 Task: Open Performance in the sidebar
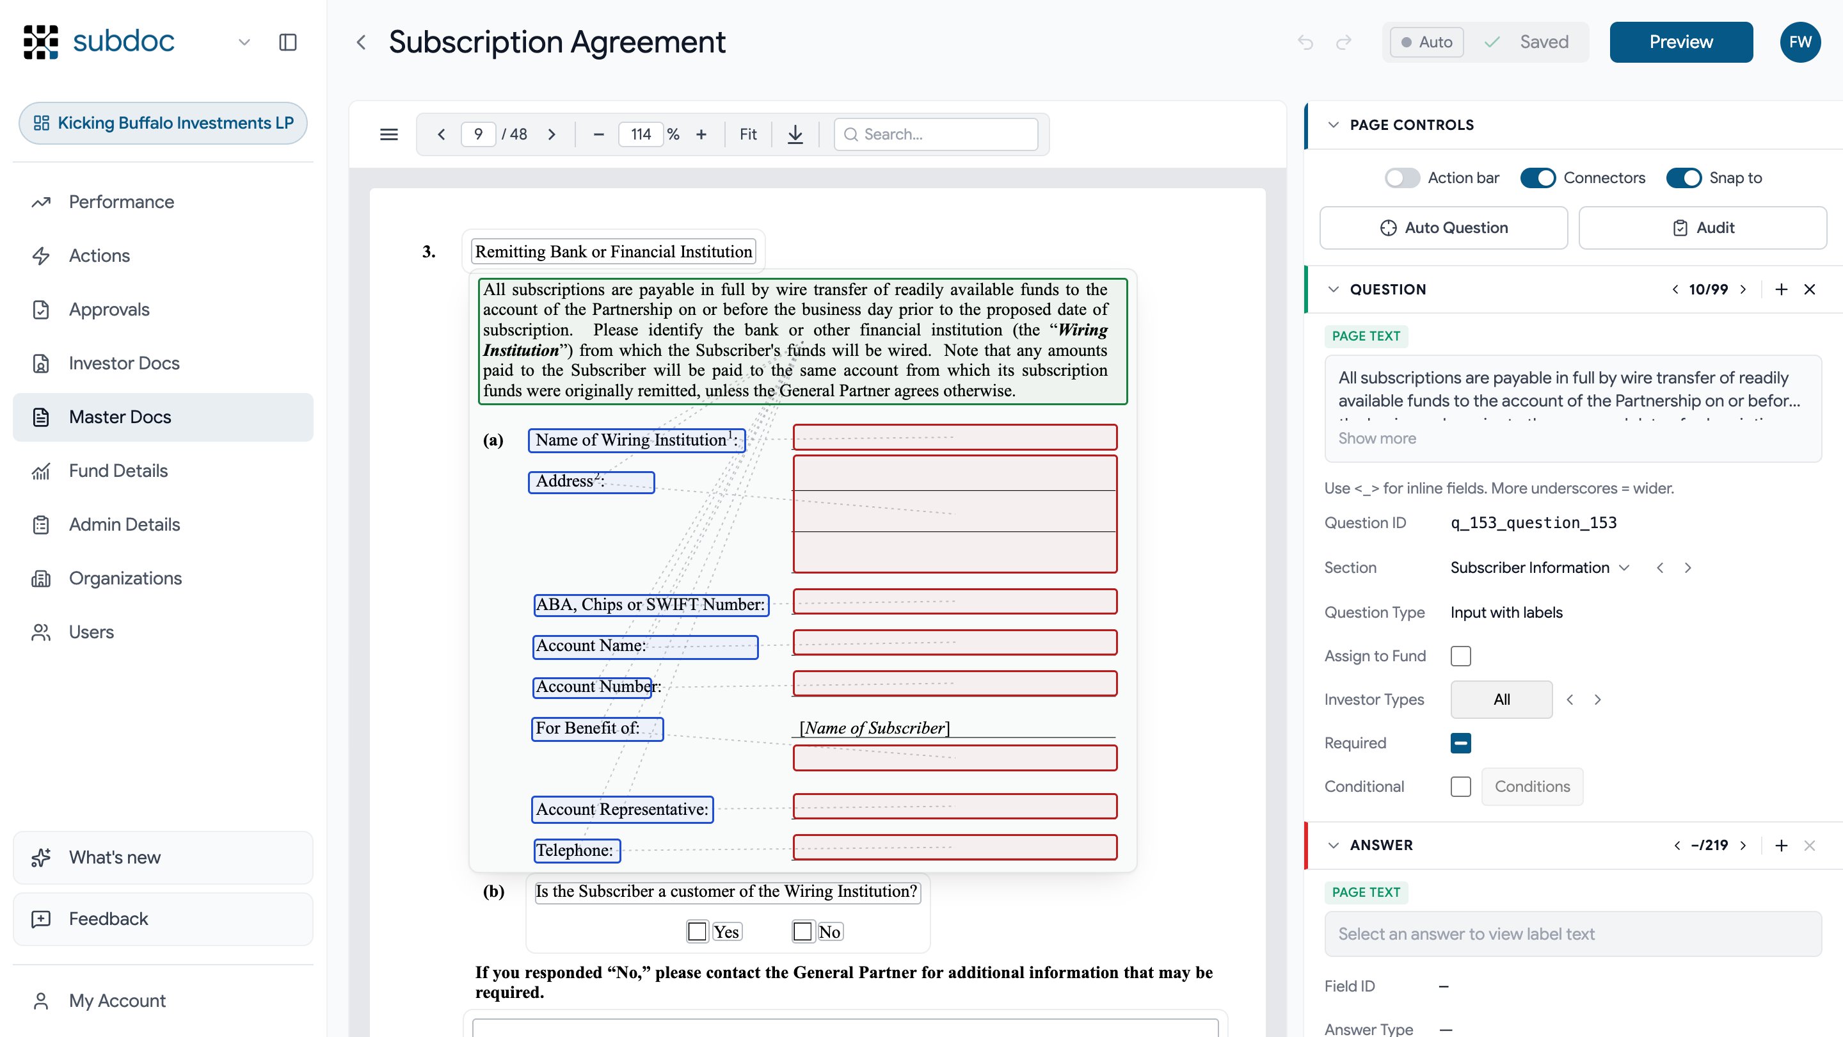pos(163,202)
